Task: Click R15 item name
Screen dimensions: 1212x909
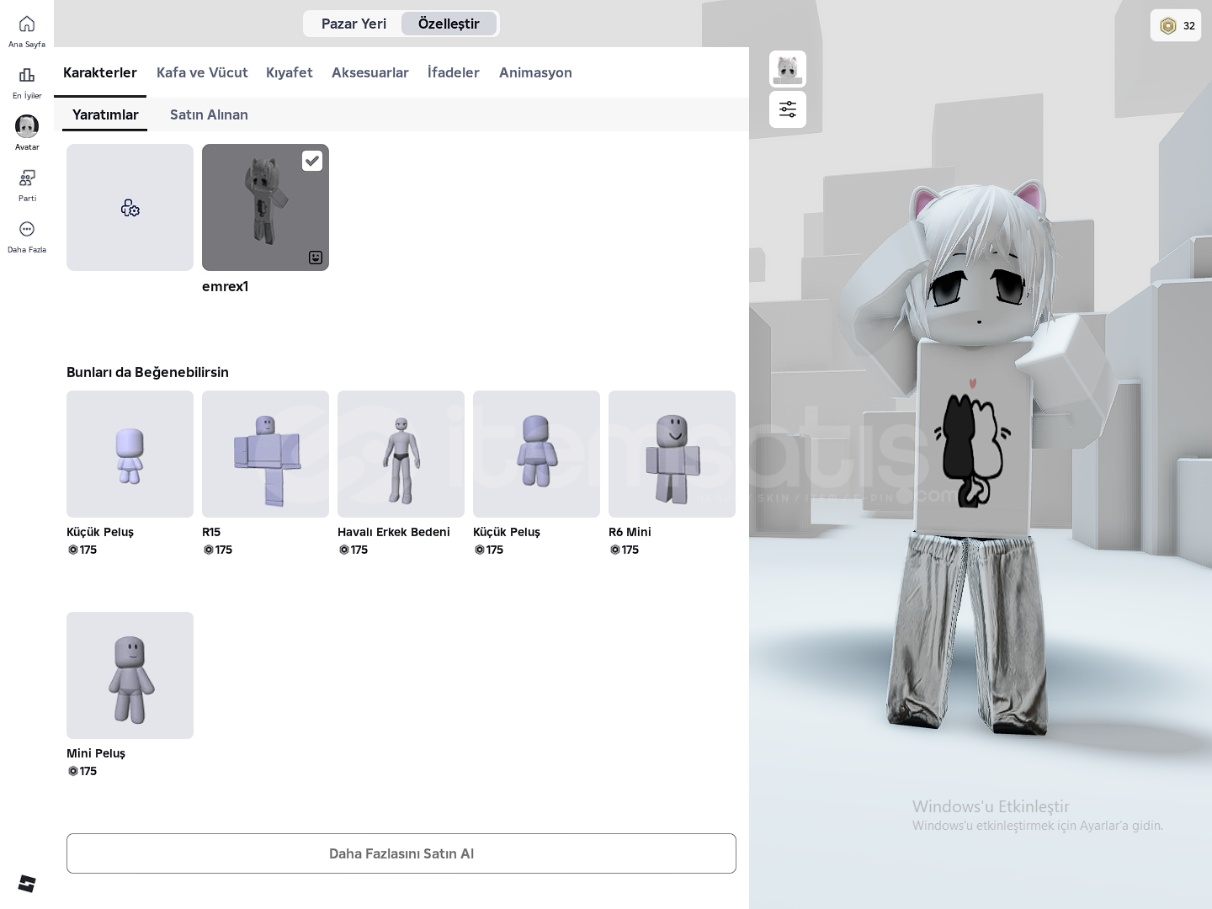Action: pos(211,532)
